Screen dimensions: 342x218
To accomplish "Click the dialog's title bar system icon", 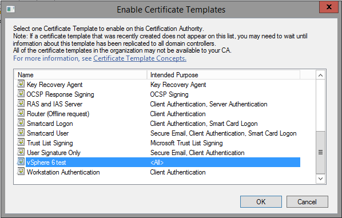I will 10,9.
